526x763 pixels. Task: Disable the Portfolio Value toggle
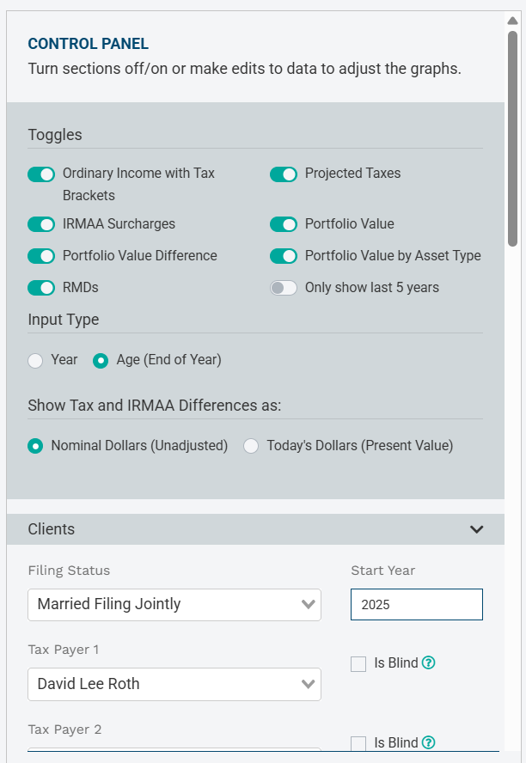tap(284, 223)
